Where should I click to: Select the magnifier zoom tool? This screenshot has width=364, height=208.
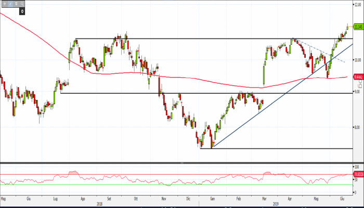click(x=22, y=3)
